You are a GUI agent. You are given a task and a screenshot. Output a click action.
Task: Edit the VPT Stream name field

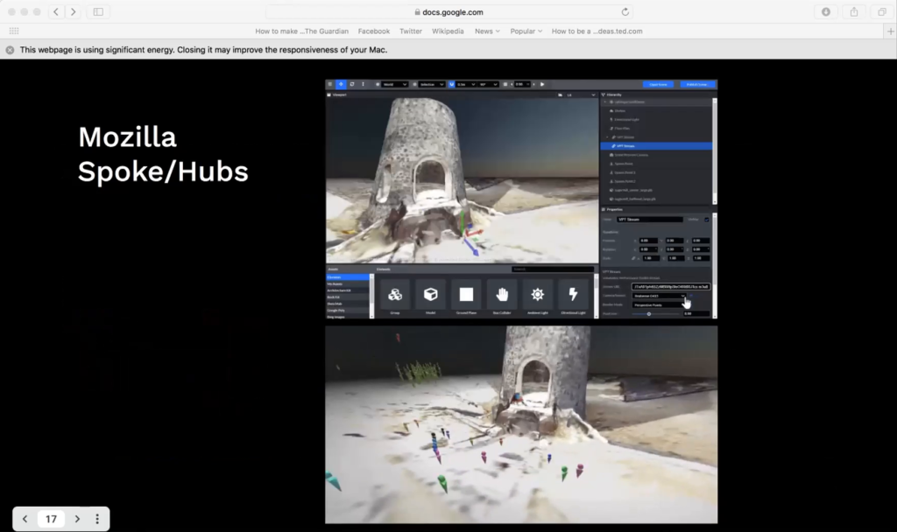coord(649,220)
